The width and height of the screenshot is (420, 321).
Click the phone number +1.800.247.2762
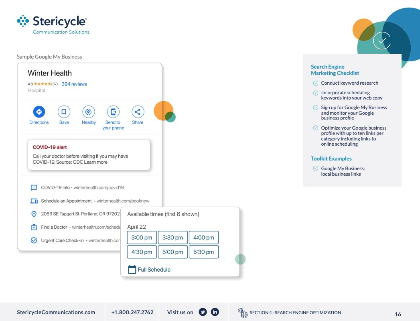pos(132,313)
